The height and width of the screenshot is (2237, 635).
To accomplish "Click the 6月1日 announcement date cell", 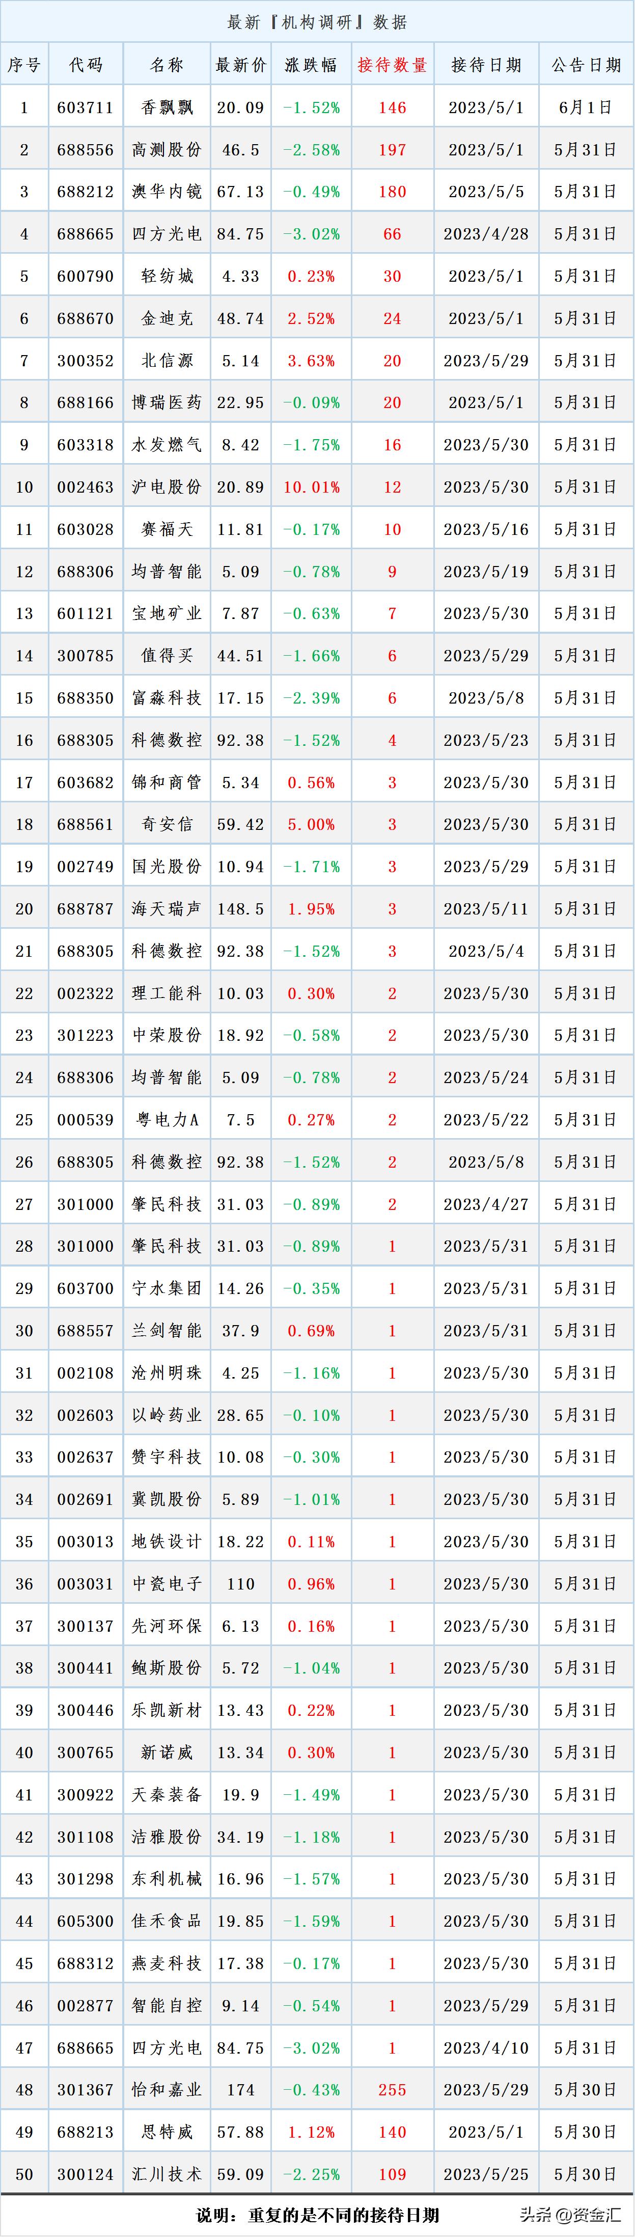I will tap(586, 107).
